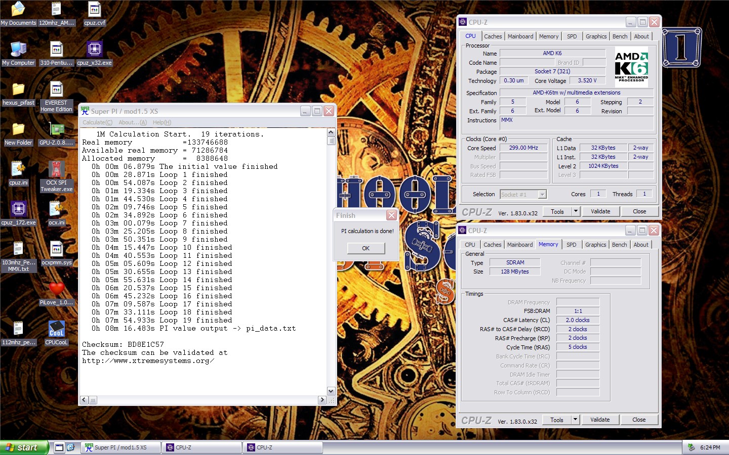The width and height of the screenshot is (729, 455).
Task: Open About tab in top CPU-Z window
Action: [641, 36]
